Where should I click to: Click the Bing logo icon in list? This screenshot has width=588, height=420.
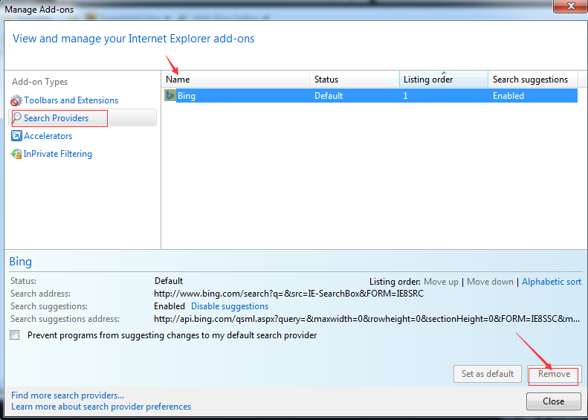click(170, 95)
